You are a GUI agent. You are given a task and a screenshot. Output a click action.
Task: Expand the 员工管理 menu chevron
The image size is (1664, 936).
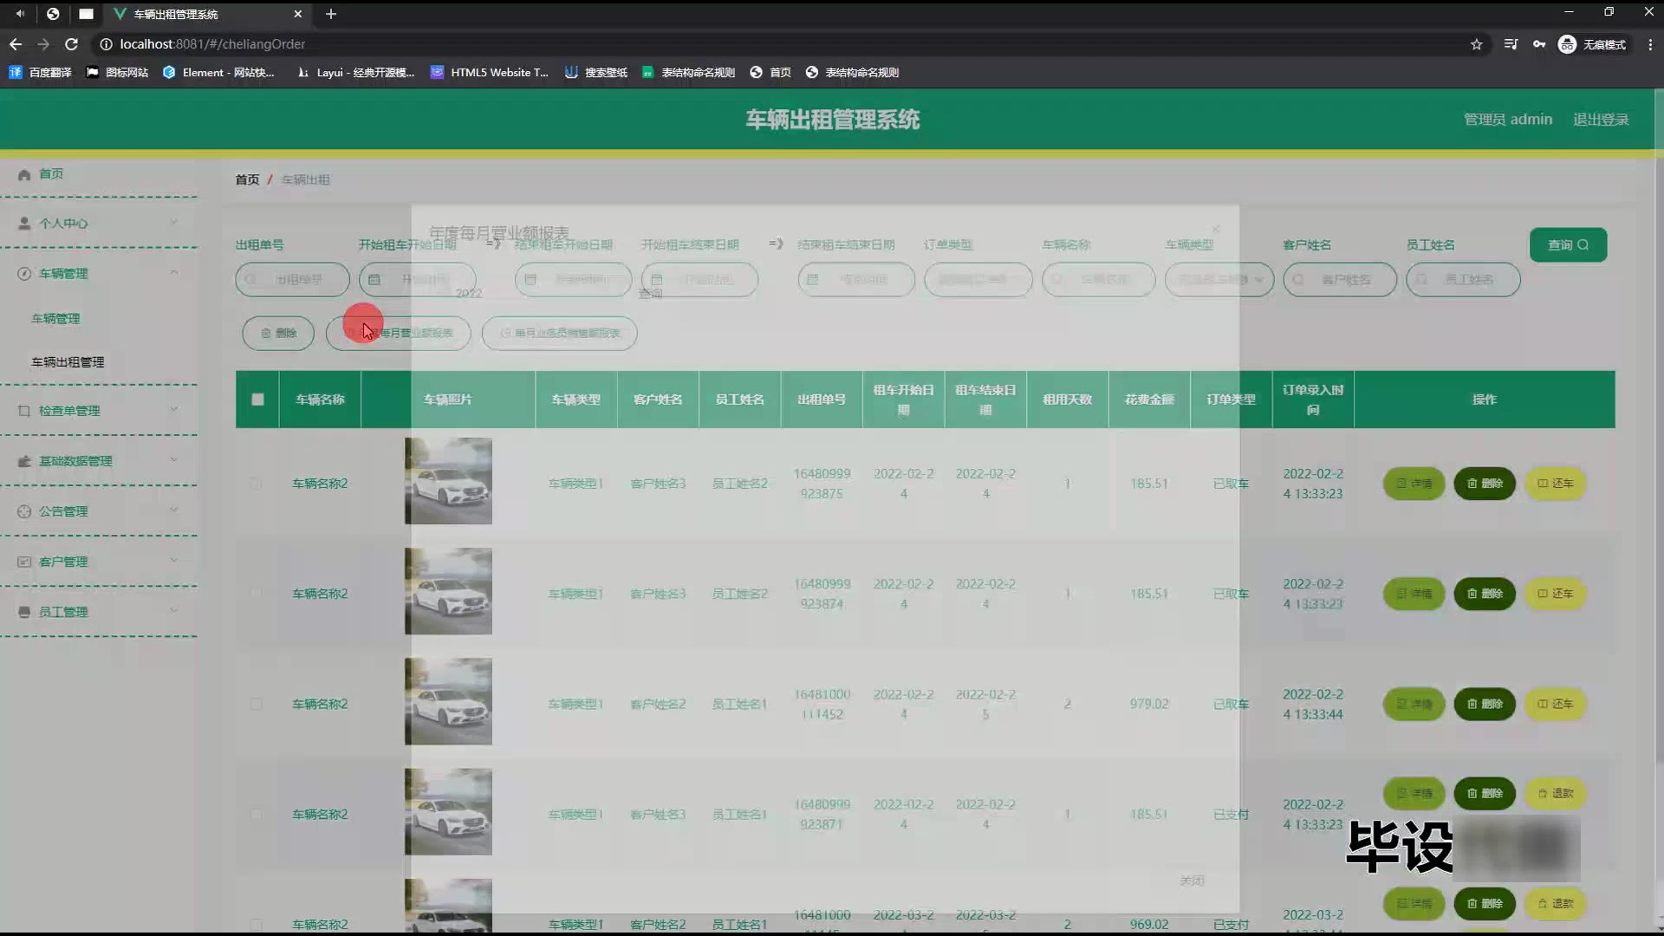(173, 611)
